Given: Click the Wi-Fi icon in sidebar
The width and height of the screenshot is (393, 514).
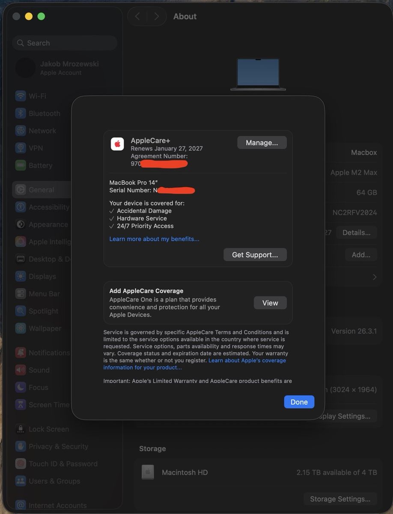Looking at the screenshot, I should click(21, 96).
